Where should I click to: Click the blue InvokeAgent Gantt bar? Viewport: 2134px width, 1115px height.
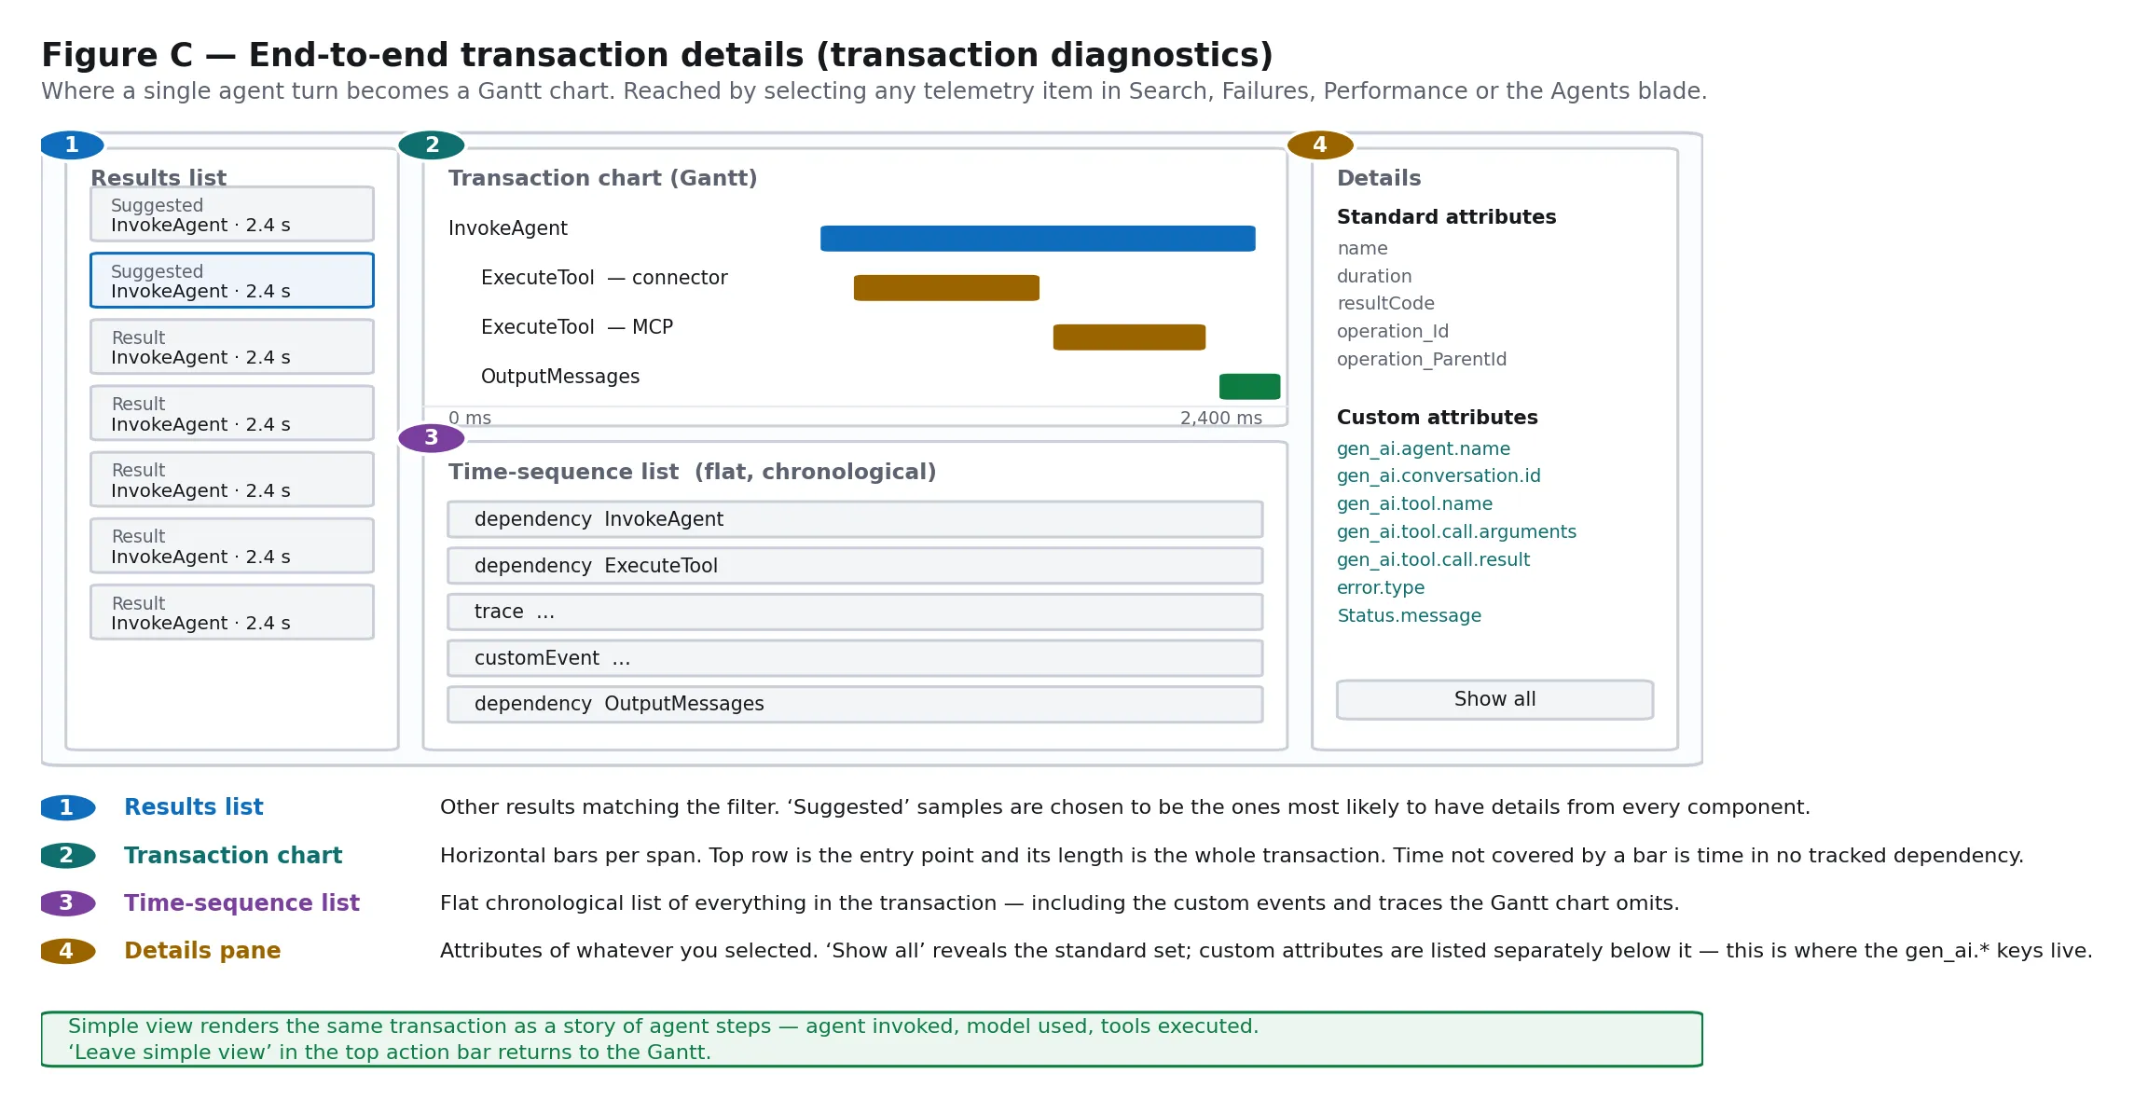click(x=1038, y=239)
